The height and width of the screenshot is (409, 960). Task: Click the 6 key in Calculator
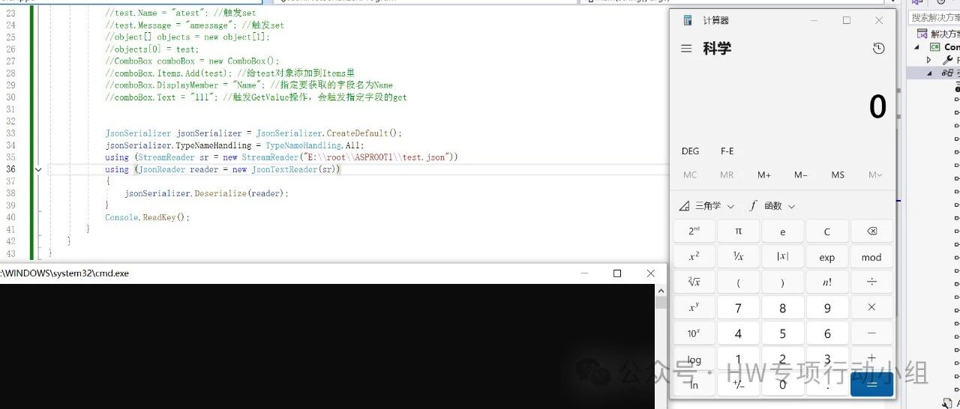pos(826,333)
